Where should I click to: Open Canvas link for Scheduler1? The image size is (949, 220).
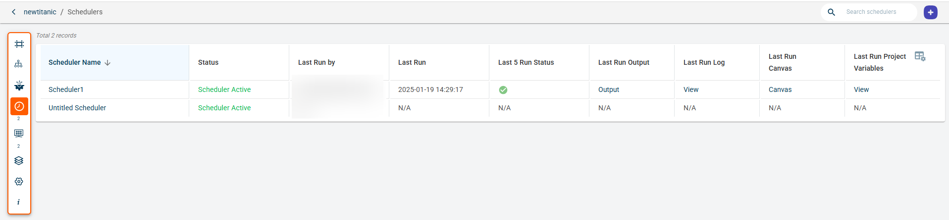click(x=780, y=89)
